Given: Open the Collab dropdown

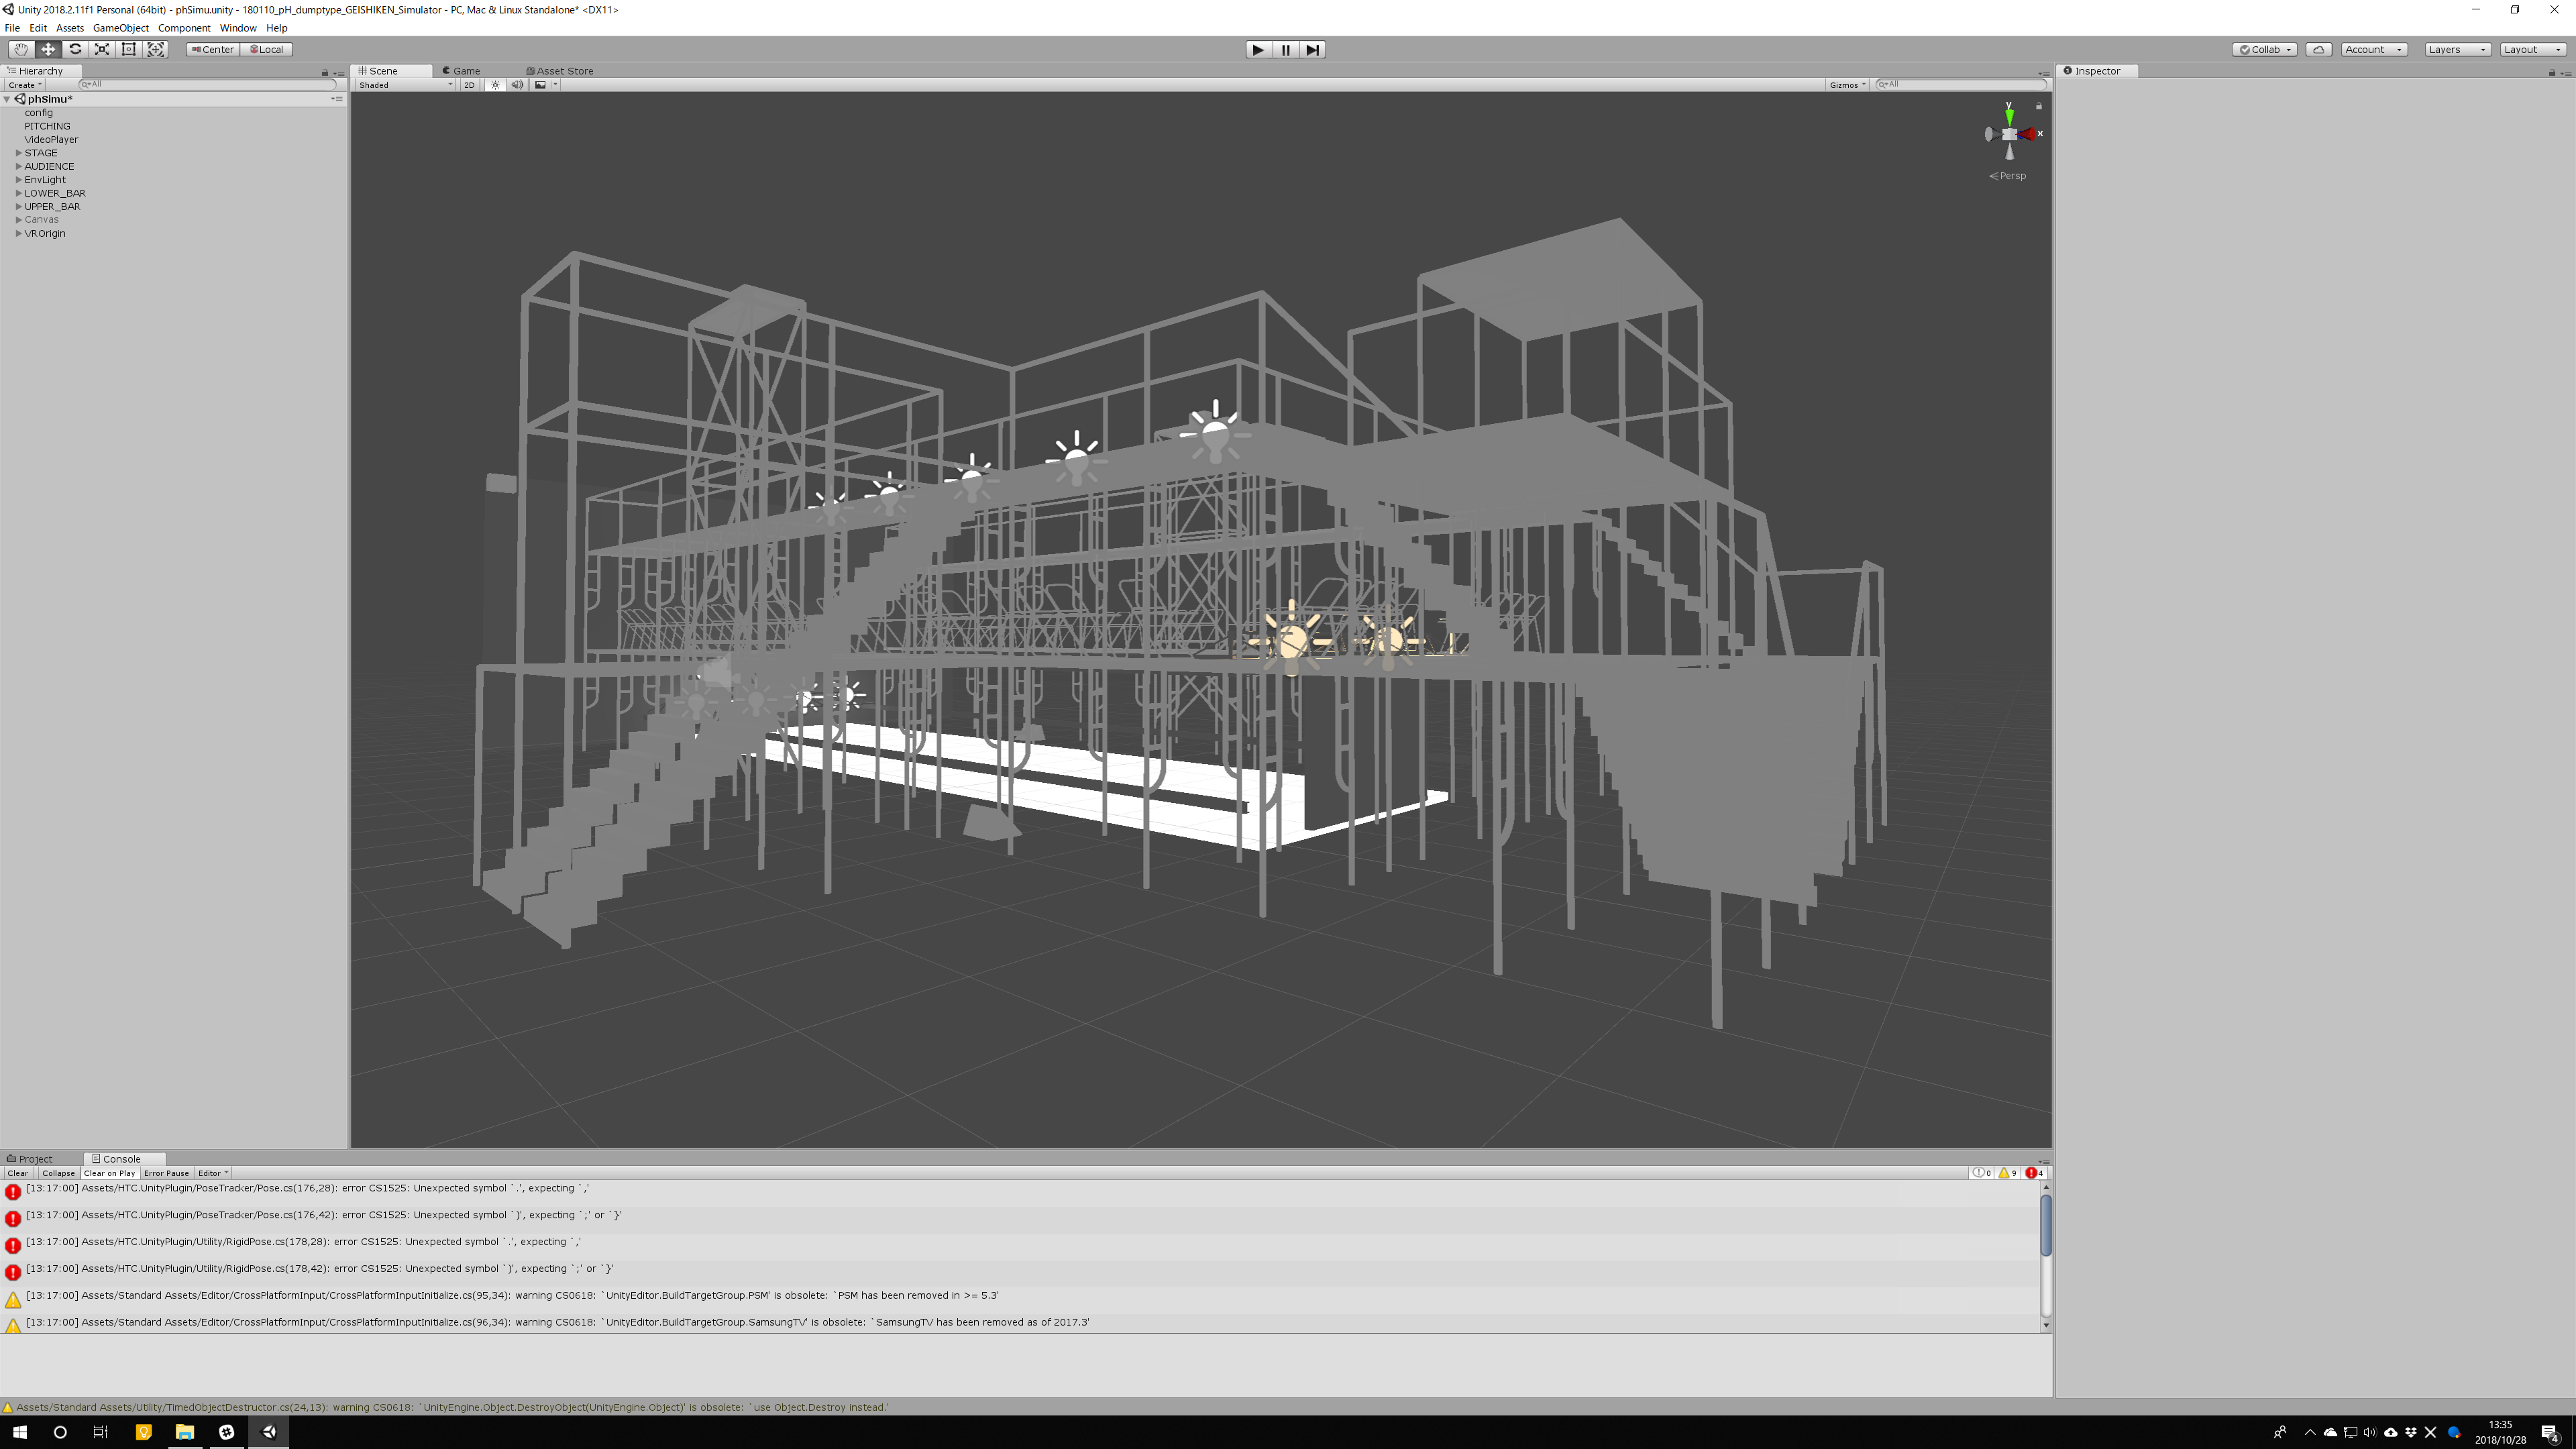Looking at the screenshot, I should tap(2264, 49).
